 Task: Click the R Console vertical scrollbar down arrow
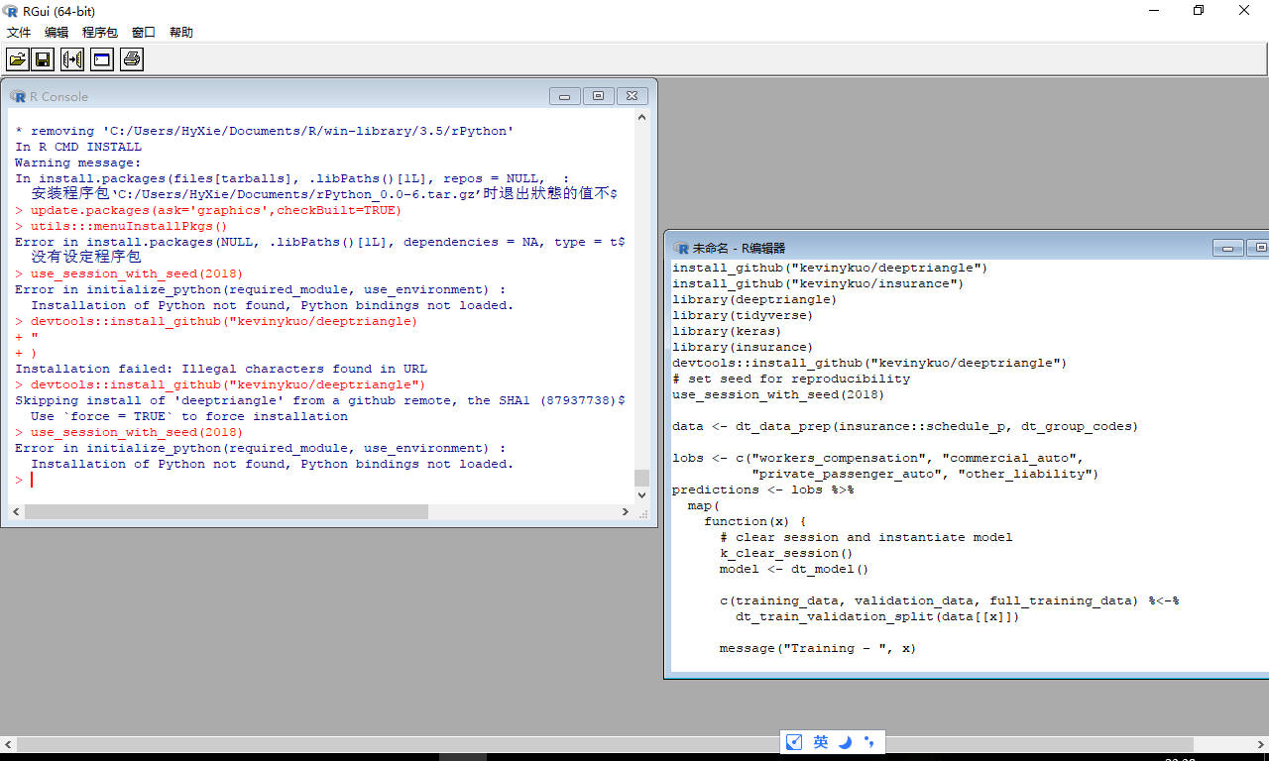[641, 494]
